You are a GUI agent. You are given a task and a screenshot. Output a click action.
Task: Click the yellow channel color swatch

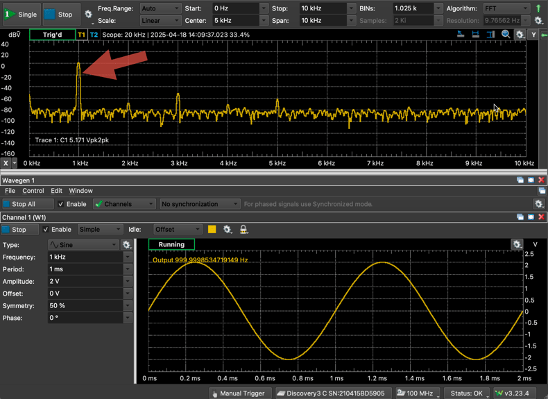(212, 230)
